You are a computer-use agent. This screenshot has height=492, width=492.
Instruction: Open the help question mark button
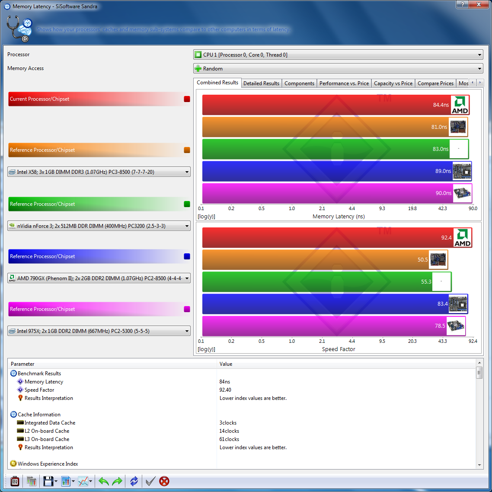(x=462, y=4)
